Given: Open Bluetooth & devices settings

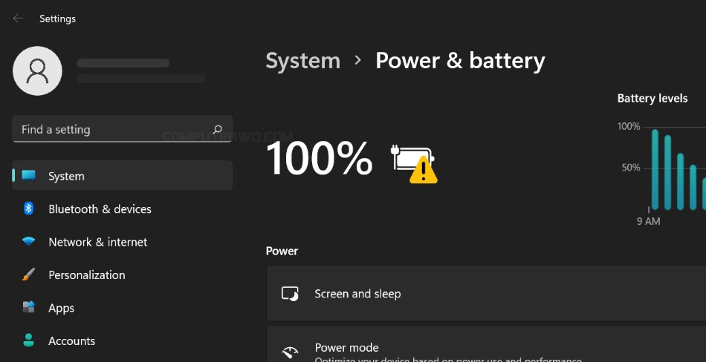Looking at the screenshot, I should (x=122, y=208).
